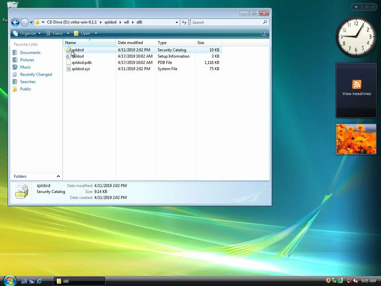Click the 9:05 AM taskbar clock
The height and width of the screenshot is (286, 381).
pyautogui.click(x=368, y=281)
